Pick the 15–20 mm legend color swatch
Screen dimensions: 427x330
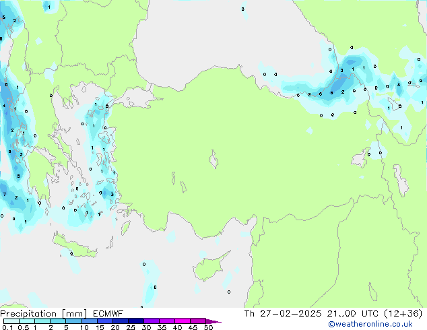[x=105, y=321]
